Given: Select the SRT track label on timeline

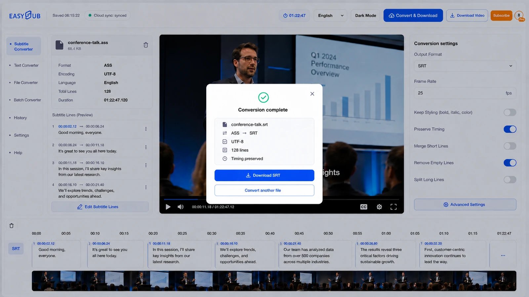Looking at the screenshot, I should pyautogui.click(x=16, y=249).
